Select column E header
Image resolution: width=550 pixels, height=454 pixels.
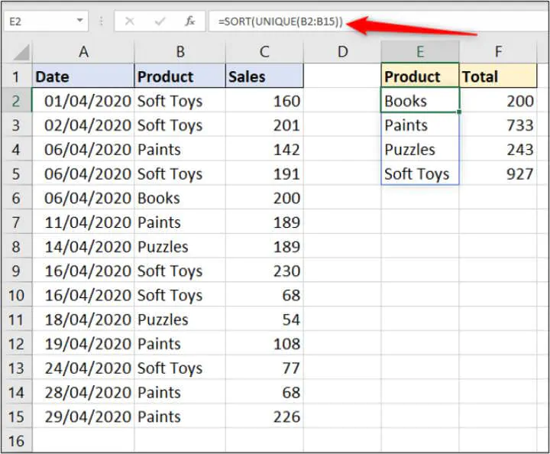point(420,52)
